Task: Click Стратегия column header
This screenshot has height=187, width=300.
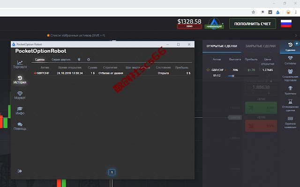Action: (x=110, y=67)
